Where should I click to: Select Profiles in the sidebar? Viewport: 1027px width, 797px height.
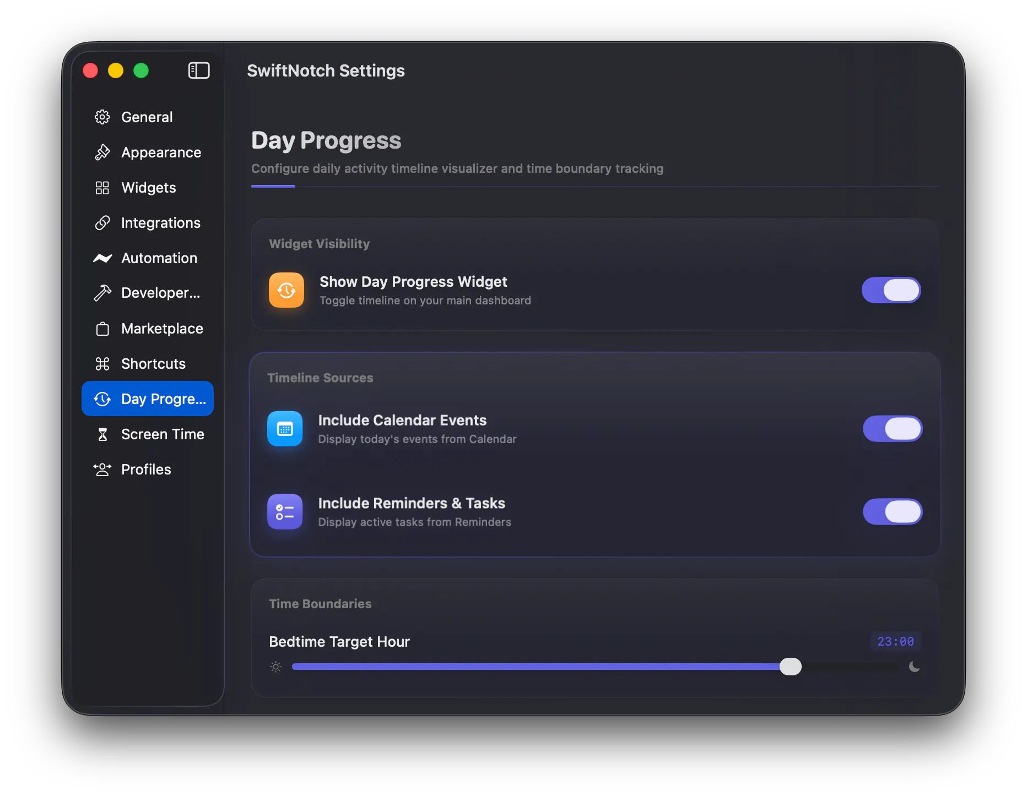148,470
